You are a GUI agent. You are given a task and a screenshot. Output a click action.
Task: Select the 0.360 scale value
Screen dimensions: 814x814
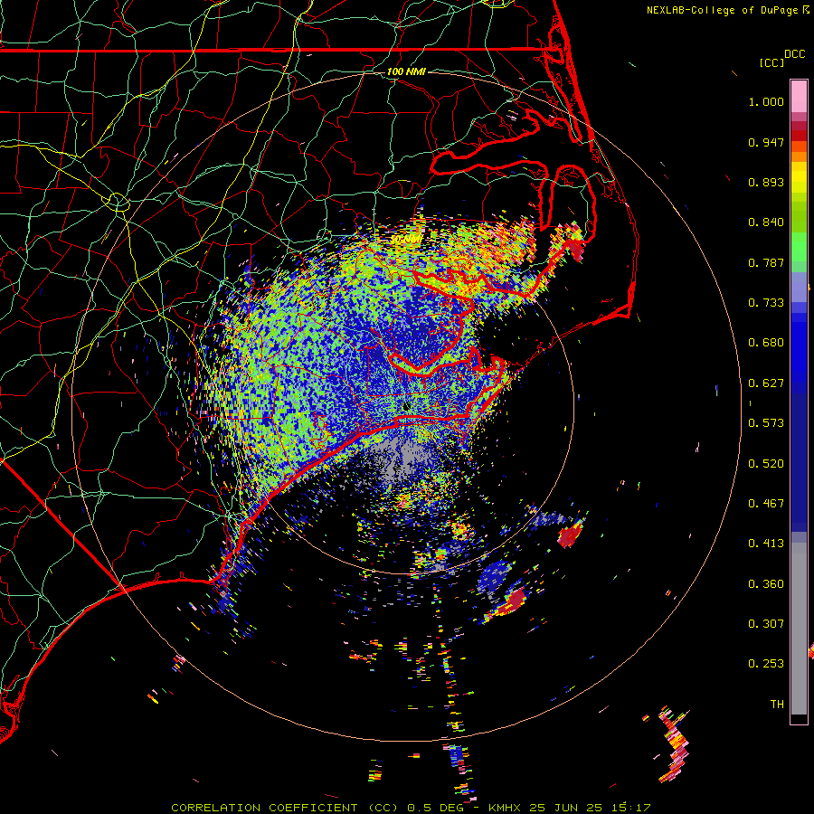click(766, 584)
